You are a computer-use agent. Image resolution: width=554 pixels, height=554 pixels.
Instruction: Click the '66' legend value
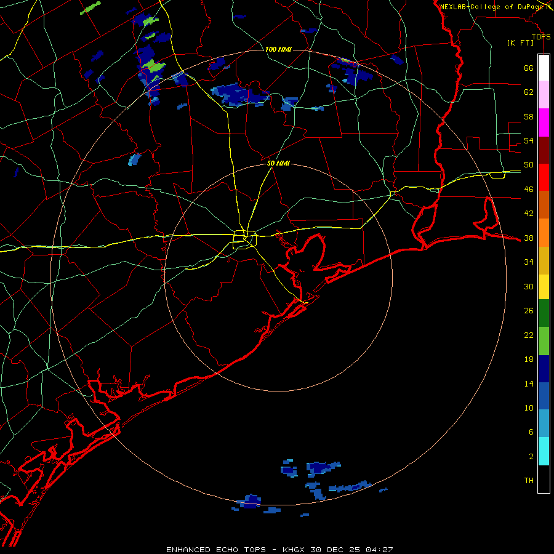(529, 68)
